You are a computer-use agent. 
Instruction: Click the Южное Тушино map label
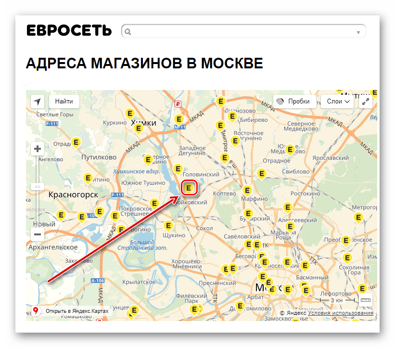[143, 183]
